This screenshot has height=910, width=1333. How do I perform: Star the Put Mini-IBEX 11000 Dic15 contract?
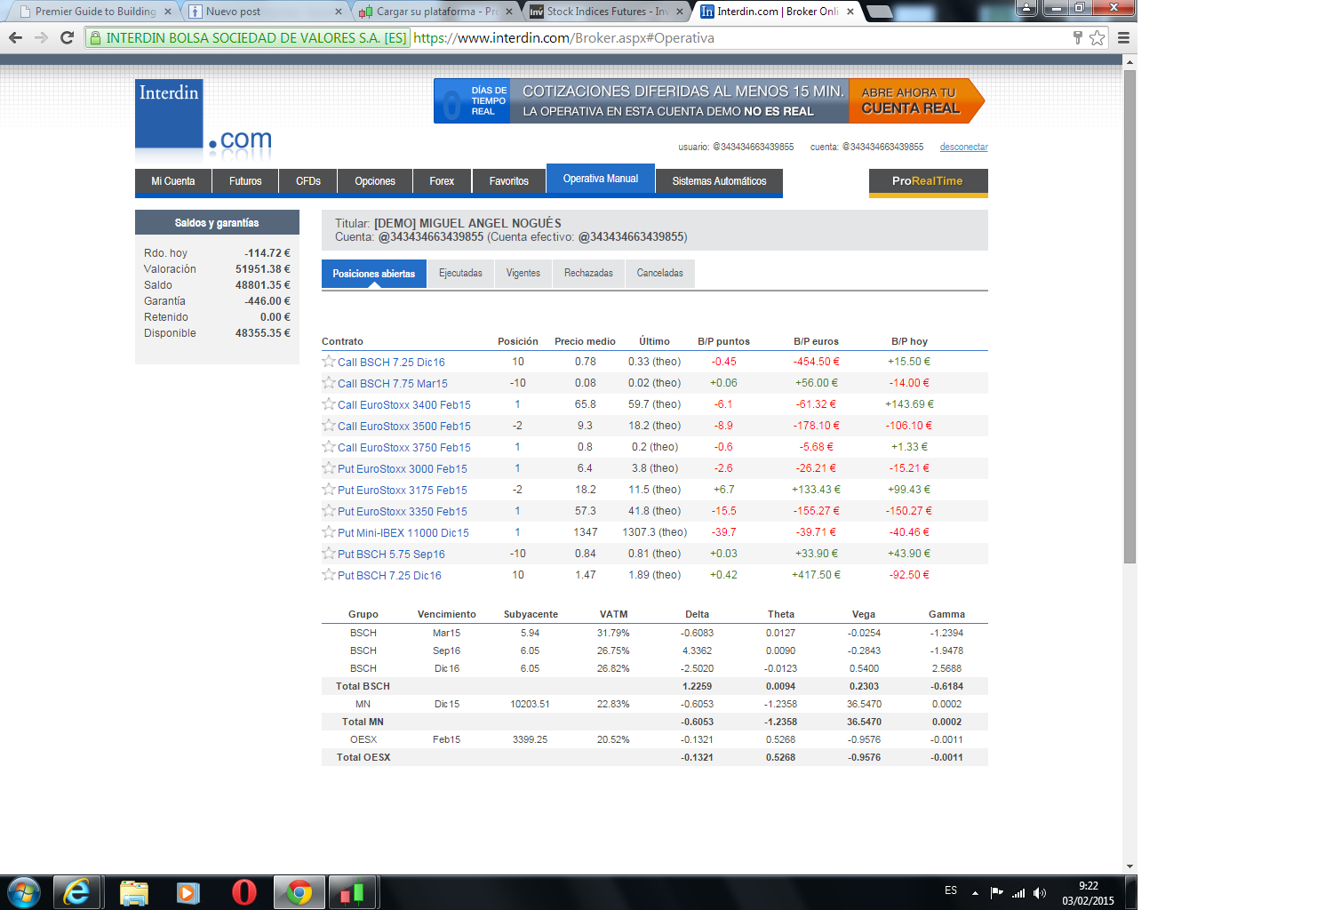click(329, 532)
